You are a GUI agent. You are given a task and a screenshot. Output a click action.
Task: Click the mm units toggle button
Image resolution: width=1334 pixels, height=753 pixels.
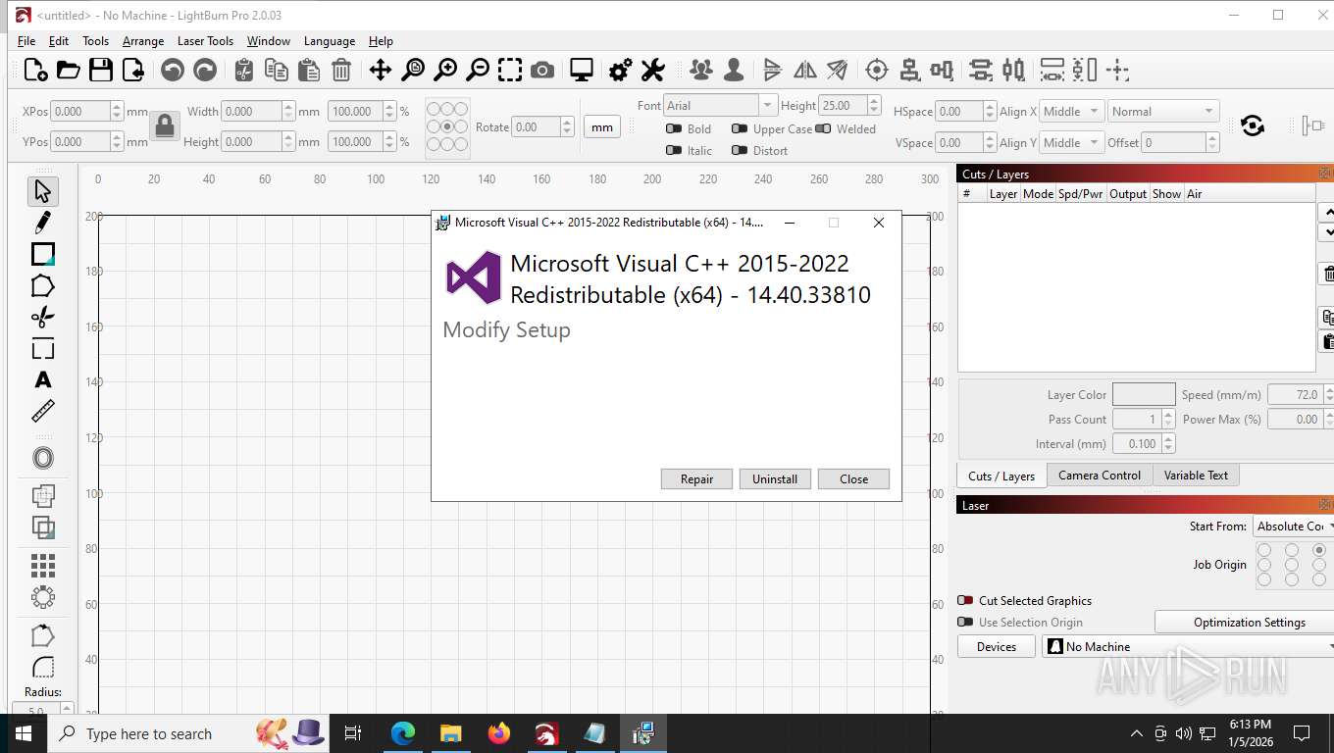point(602,126)
